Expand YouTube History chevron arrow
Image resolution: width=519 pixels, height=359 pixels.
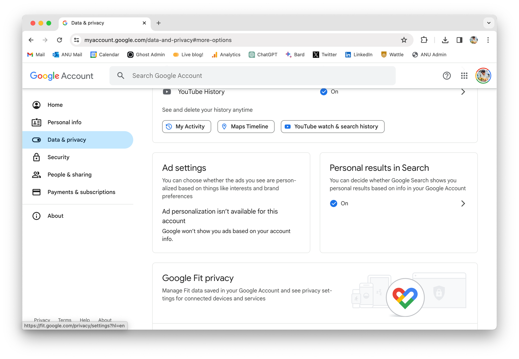[x=463, y=92]
